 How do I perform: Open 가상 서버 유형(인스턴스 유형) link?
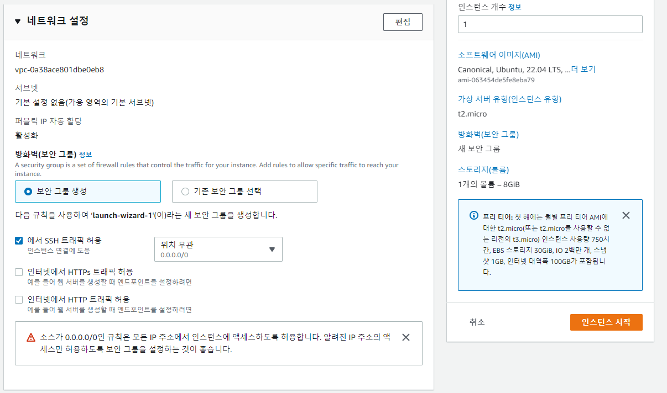[509, 99]
